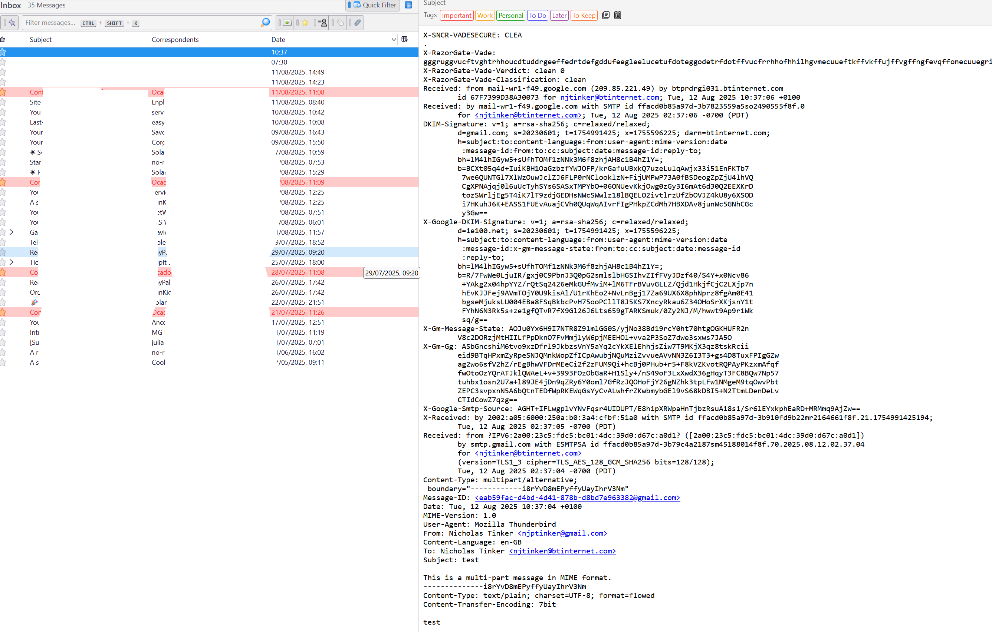Screen dimensions: 992x632
Task: Apply the red Important tag
Action: click(456, 15)
